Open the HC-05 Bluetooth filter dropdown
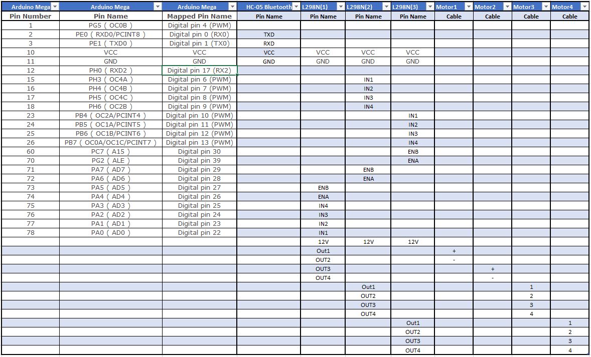Screen dimensions: 591x357 pos(296,7)
